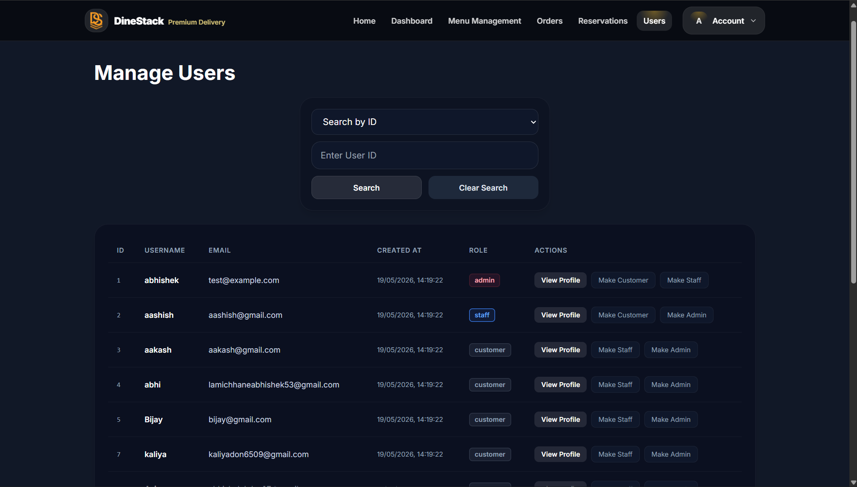Screen dimensions: 857x487
Task: Click the account avatar letter A
Action: coord(699,21)
